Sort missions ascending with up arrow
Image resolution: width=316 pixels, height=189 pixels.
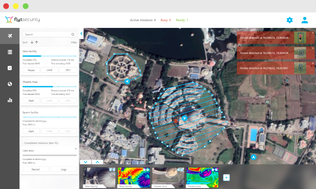tap(37, 42)
